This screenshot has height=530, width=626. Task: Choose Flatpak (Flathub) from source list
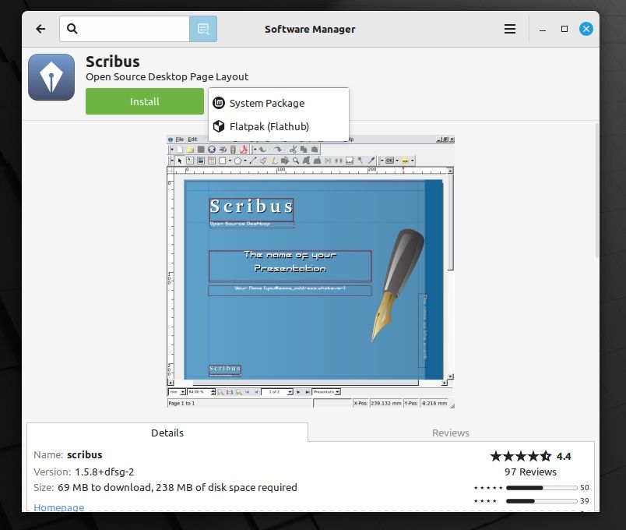click(269, 126)
